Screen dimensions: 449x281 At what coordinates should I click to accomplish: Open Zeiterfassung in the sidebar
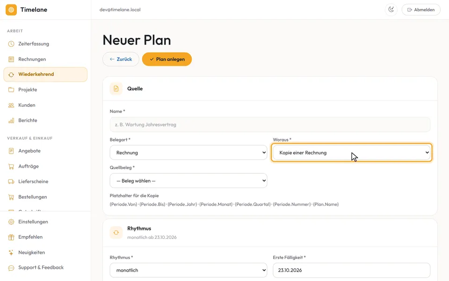pyautogui.click(x=45, y=44)
